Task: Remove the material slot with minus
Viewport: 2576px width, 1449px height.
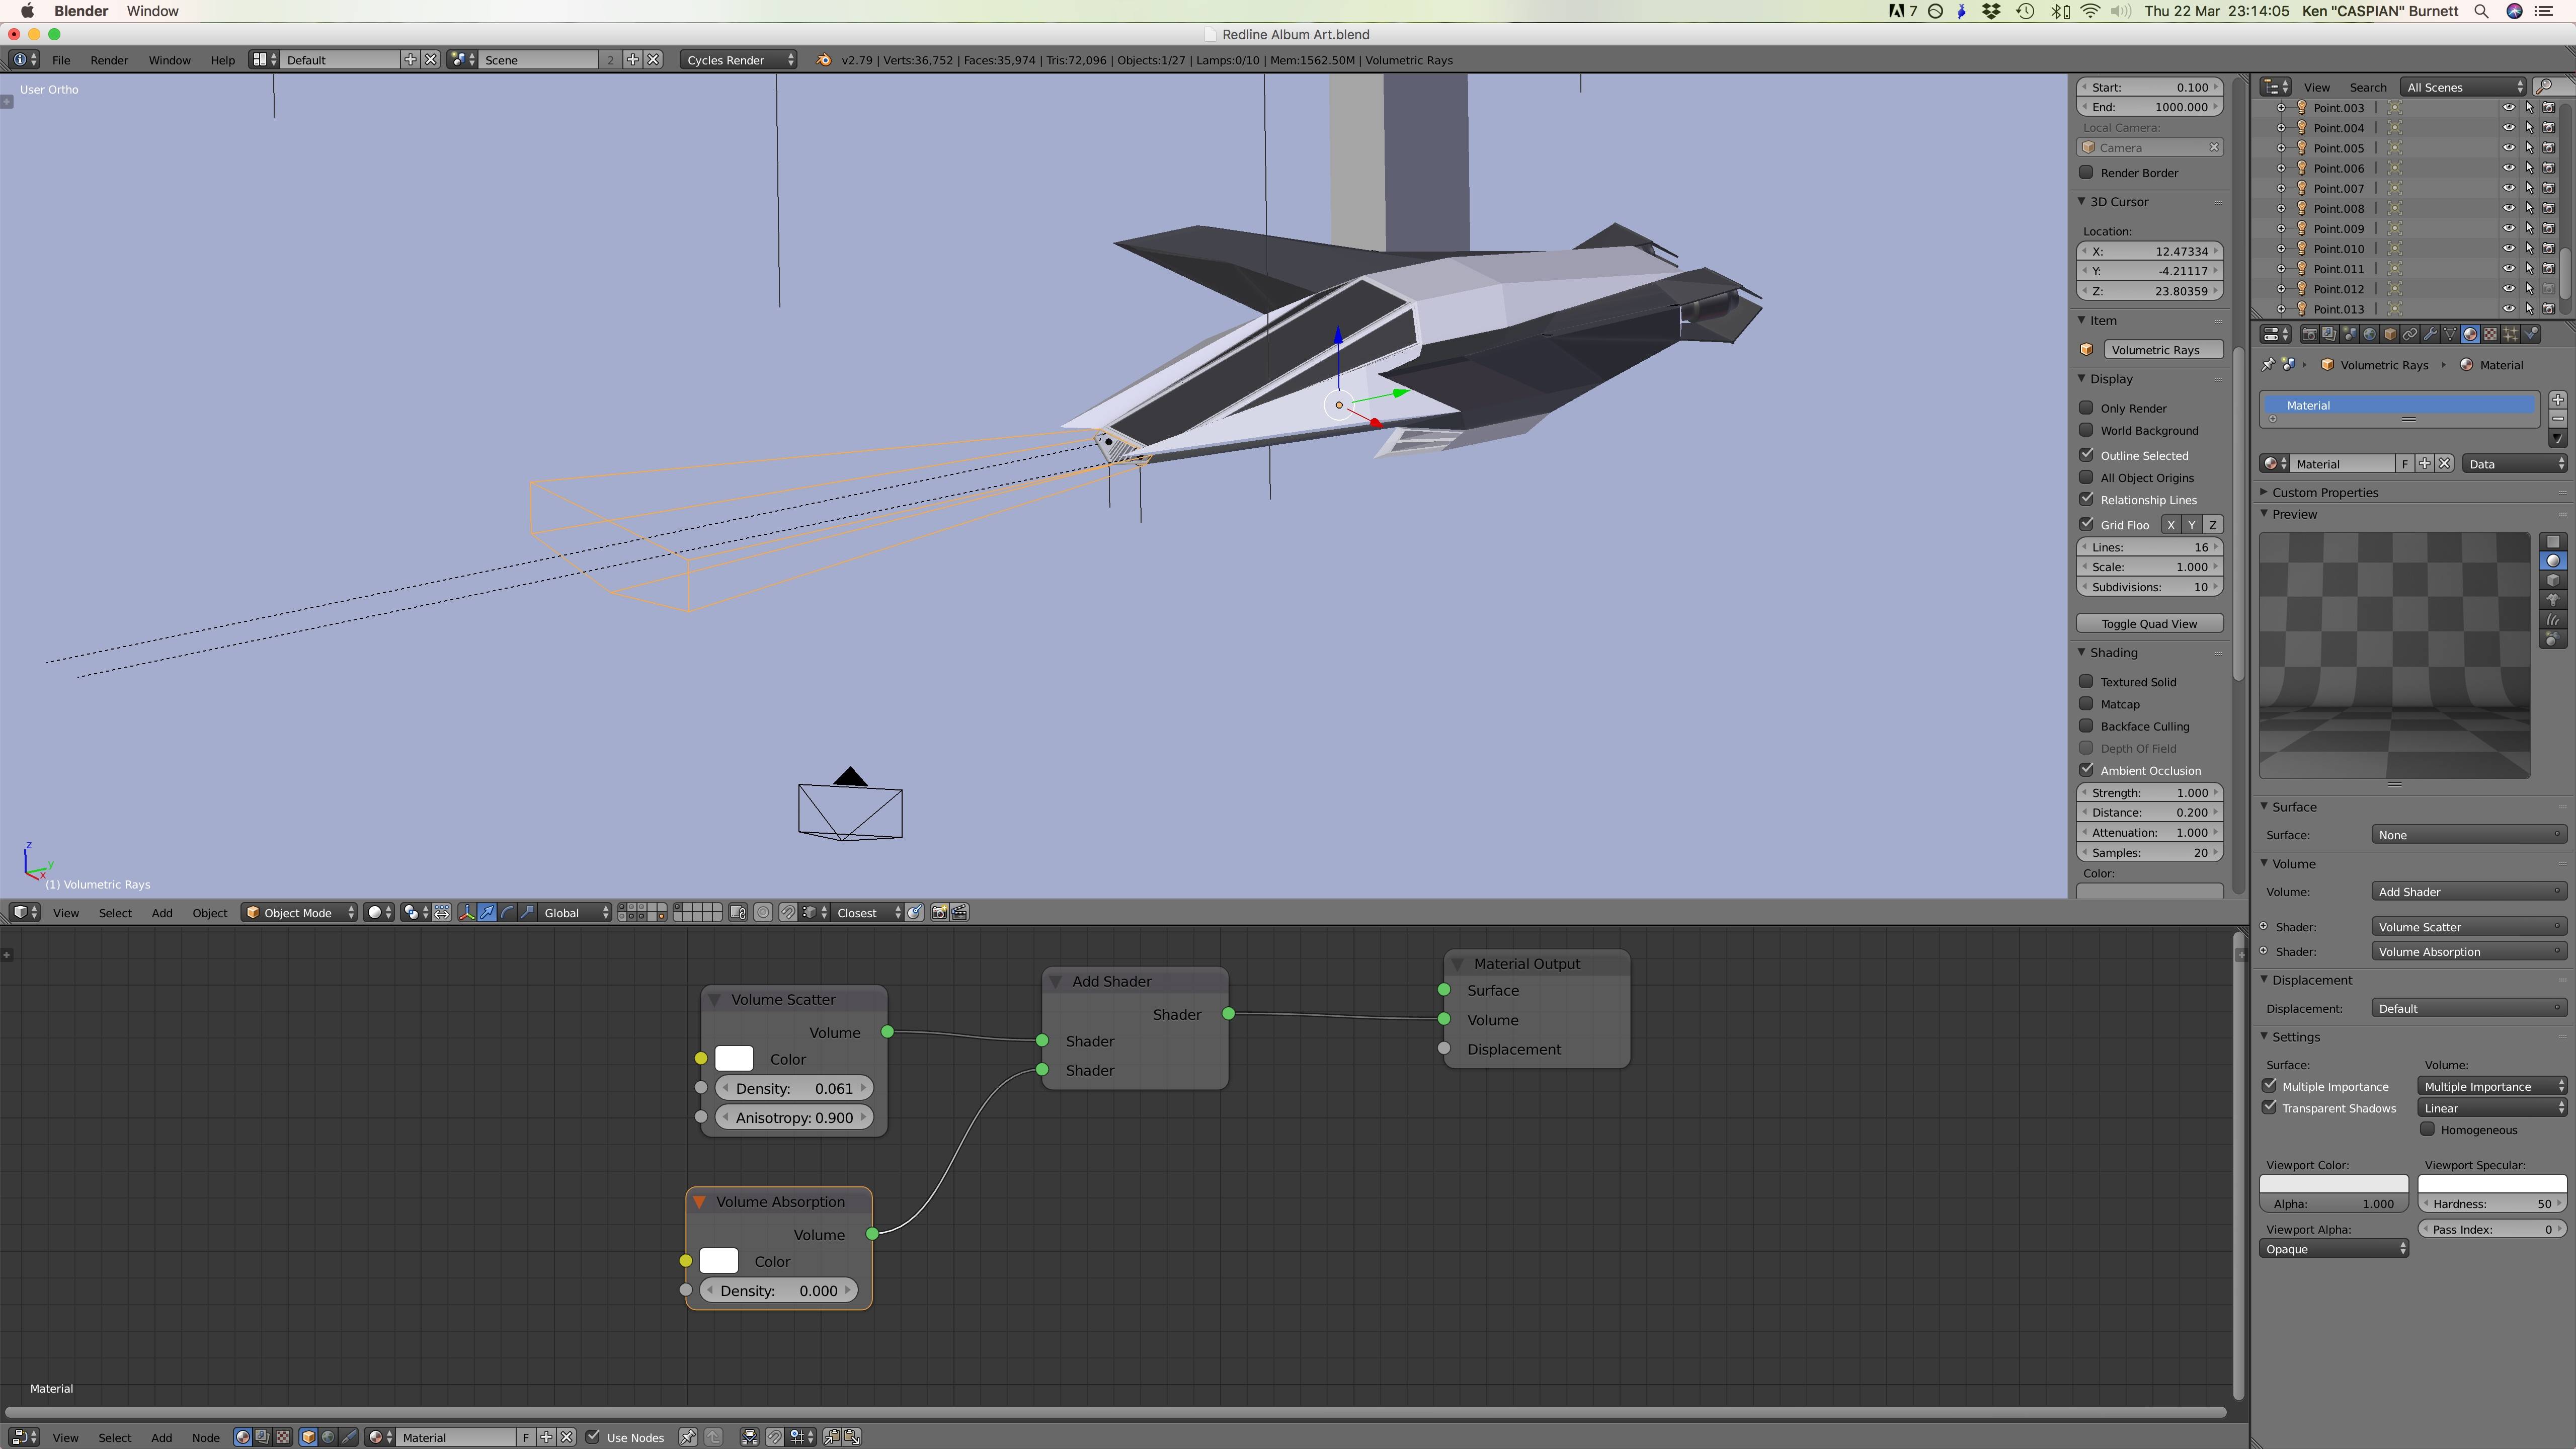Action: click(2557, 419)
